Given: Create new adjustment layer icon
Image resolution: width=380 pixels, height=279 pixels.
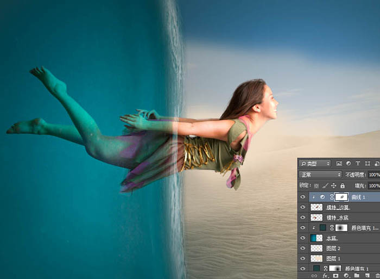Looking at the screenshot, I should 346,276.
